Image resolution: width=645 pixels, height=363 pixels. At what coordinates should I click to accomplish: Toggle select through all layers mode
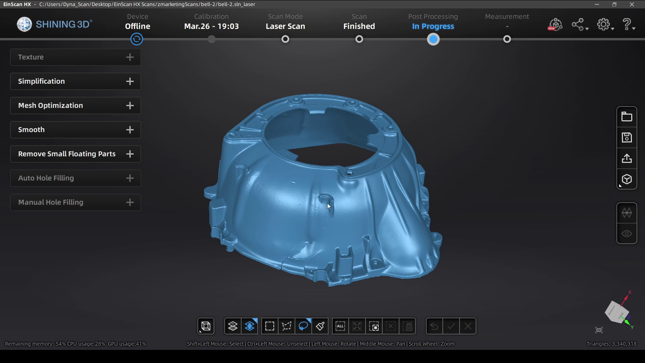coord(250,326)
